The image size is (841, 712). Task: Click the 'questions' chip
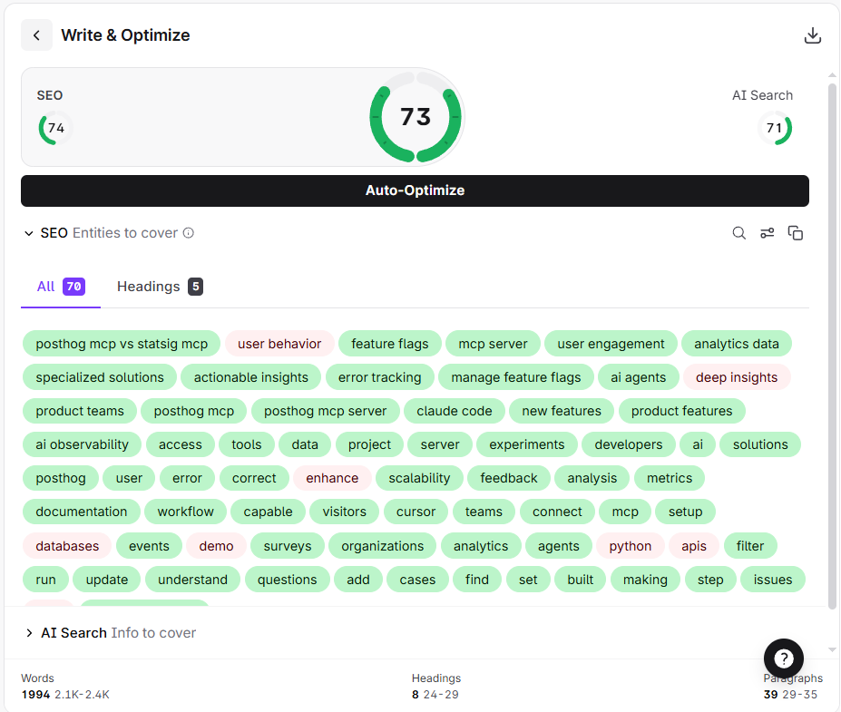click(288, 580)
